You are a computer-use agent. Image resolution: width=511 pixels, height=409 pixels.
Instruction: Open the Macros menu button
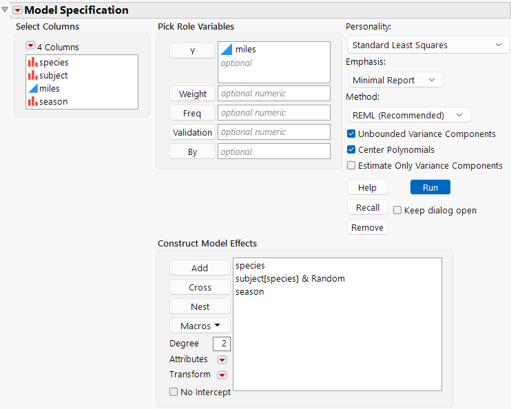coord(200,326)
